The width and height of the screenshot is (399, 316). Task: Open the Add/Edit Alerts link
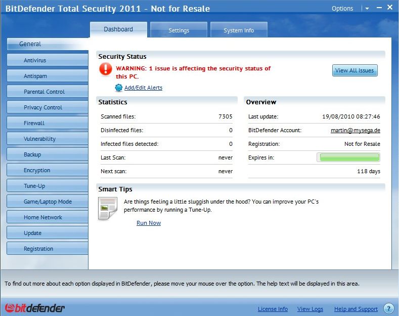point(143,88)
